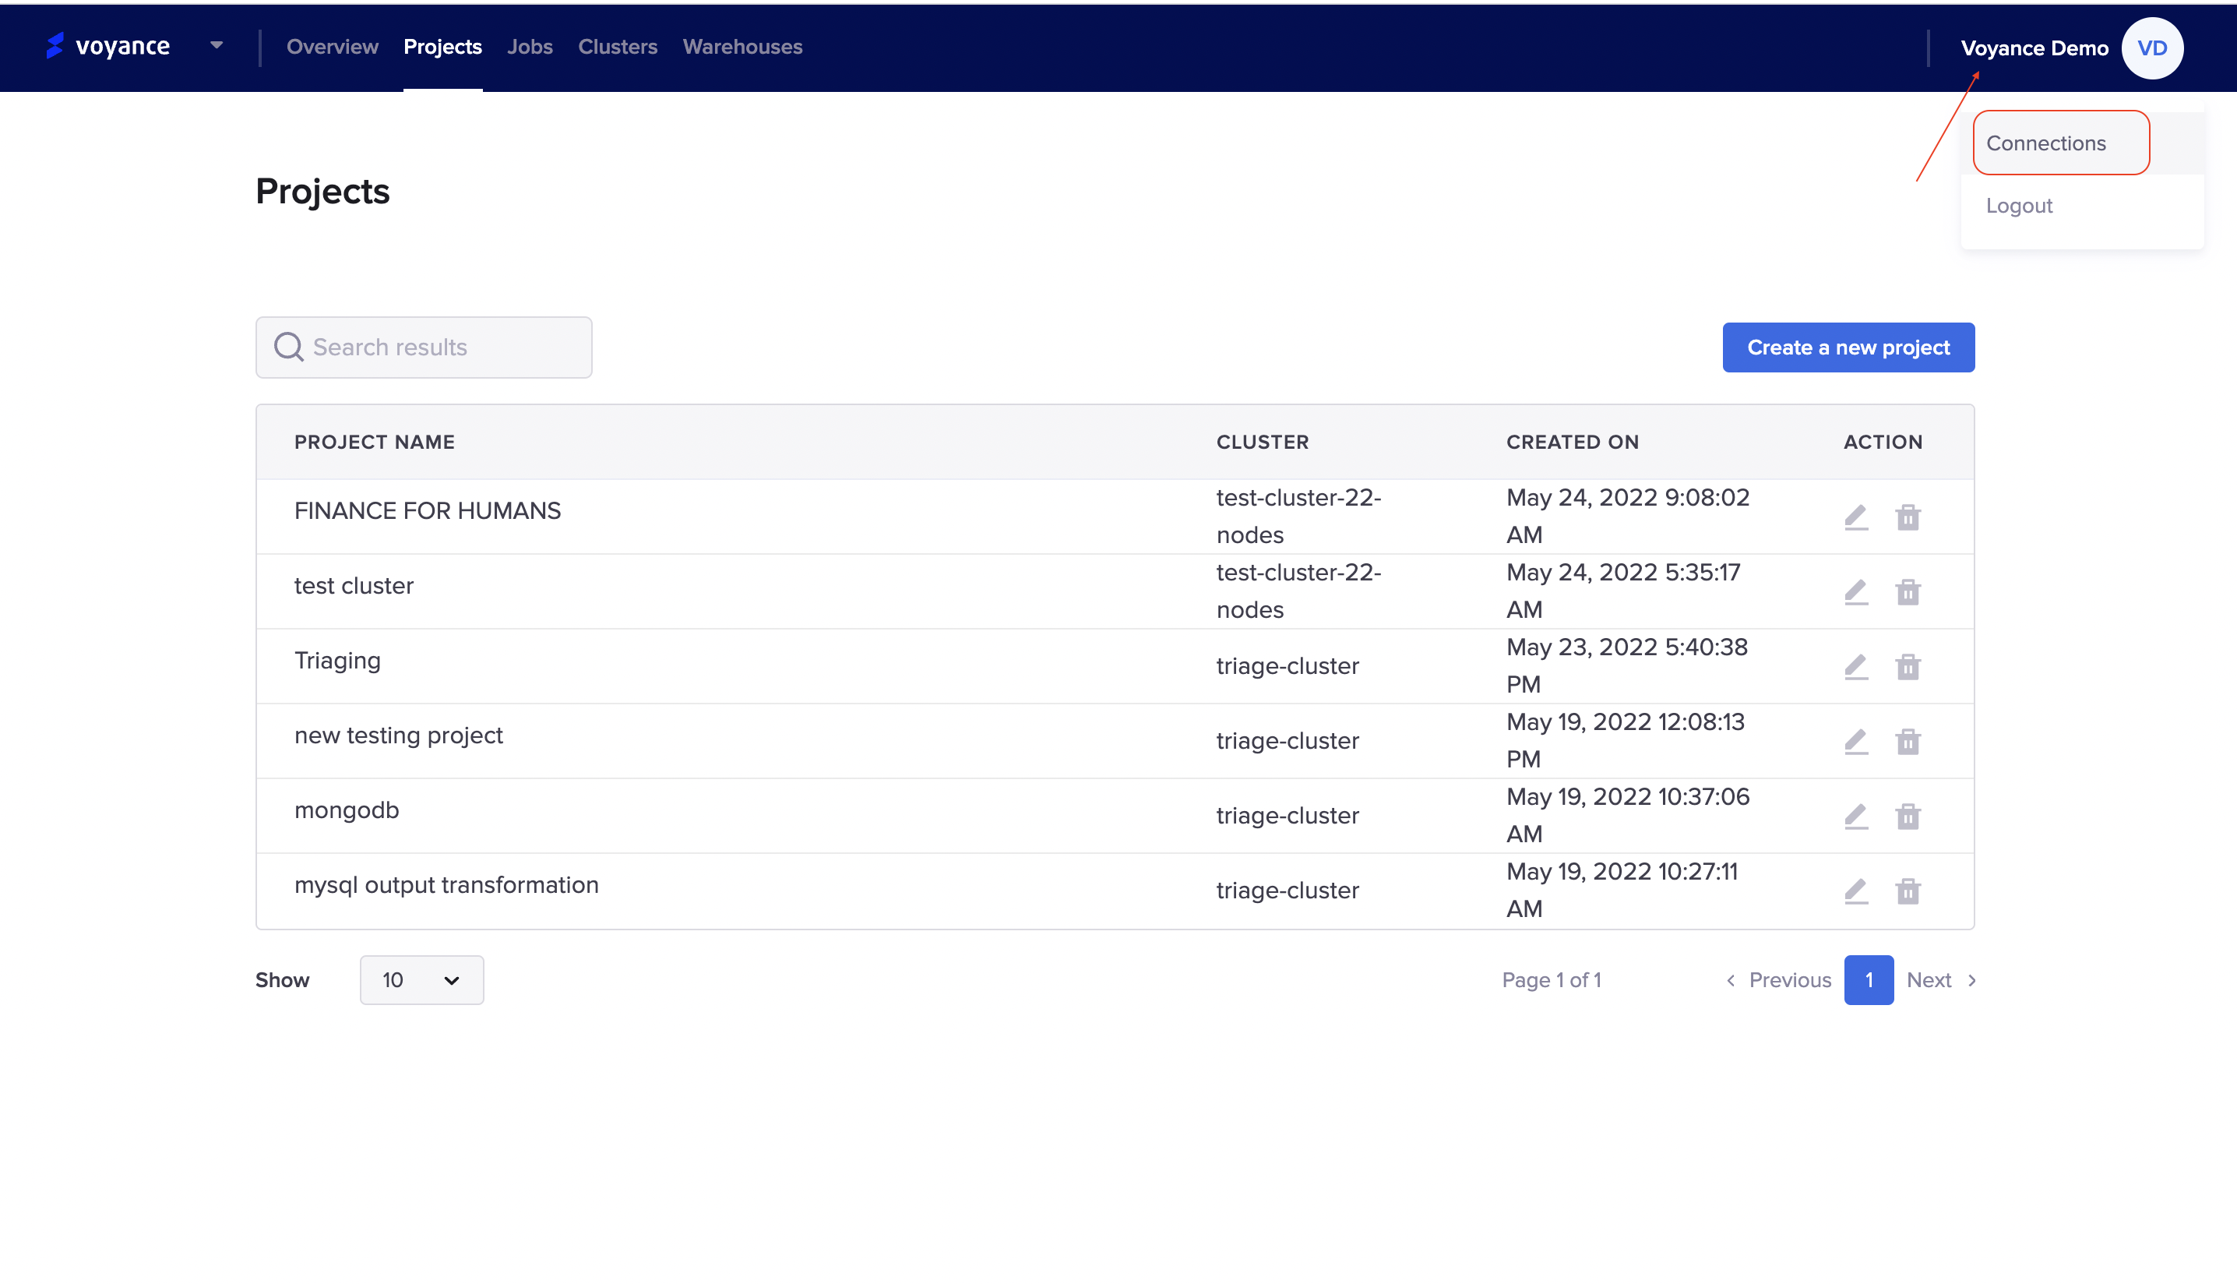Viewport: 2237px width, 1284px height.
Task: Select page 1 pagination button
Action: point(1869,980)
